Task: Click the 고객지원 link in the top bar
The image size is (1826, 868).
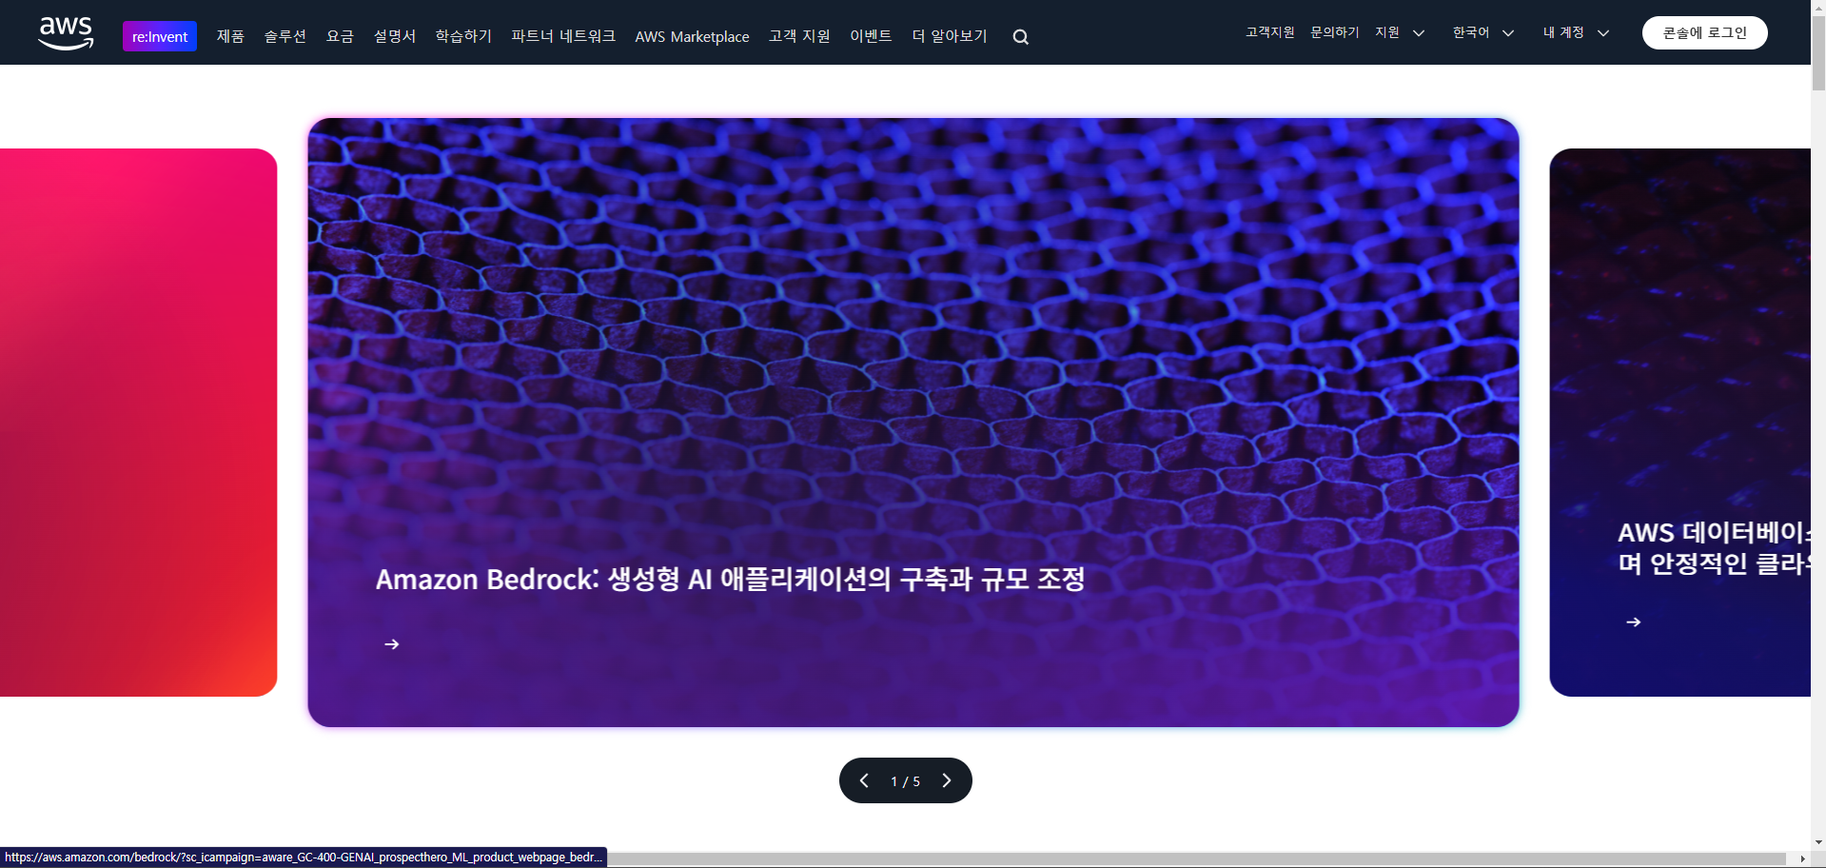Action: click(1270, 32)
